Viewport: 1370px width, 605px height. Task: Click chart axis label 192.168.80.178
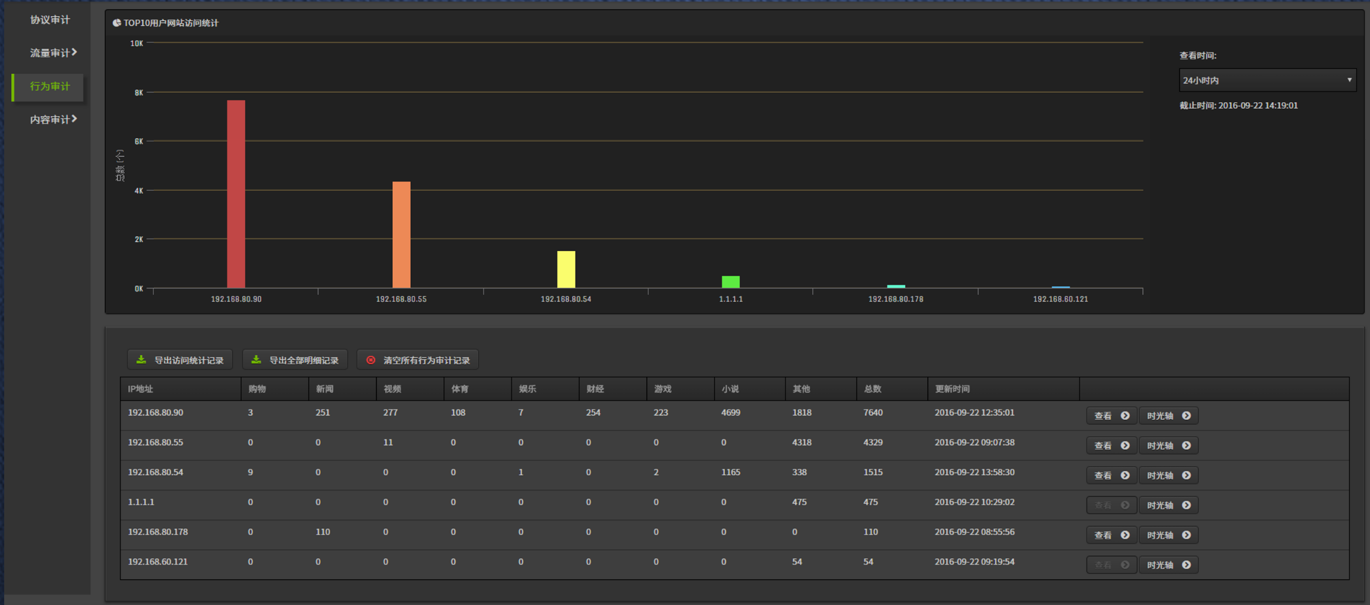(x=896, y=299)
